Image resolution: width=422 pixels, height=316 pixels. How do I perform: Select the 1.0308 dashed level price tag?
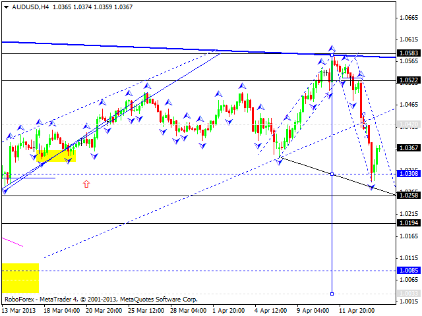point(409,174)
